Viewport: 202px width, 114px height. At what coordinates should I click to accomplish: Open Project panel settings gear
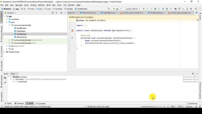click(x=62, y=13)
